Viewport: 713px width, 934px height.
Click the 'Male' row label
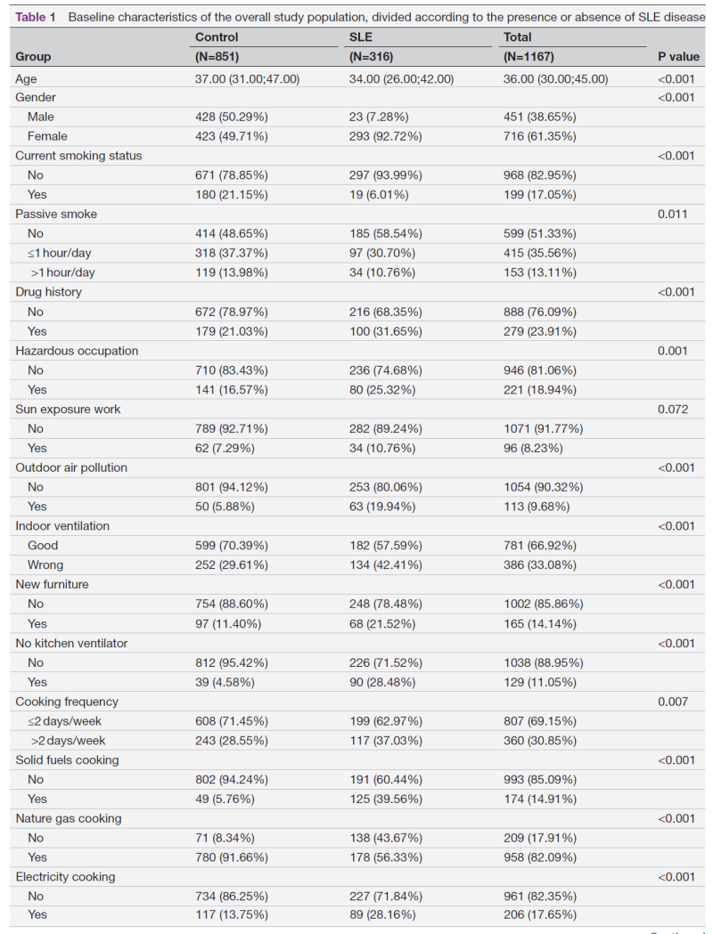click(x=41, y=117)
